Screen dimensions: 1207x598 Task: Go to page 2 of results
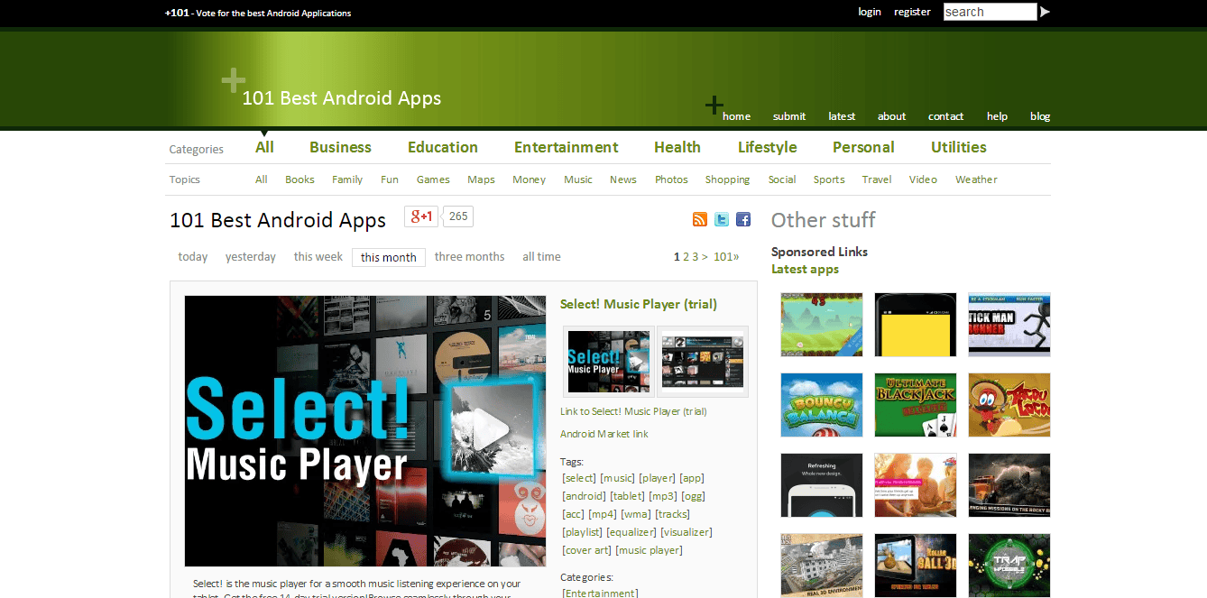(686, 257)
